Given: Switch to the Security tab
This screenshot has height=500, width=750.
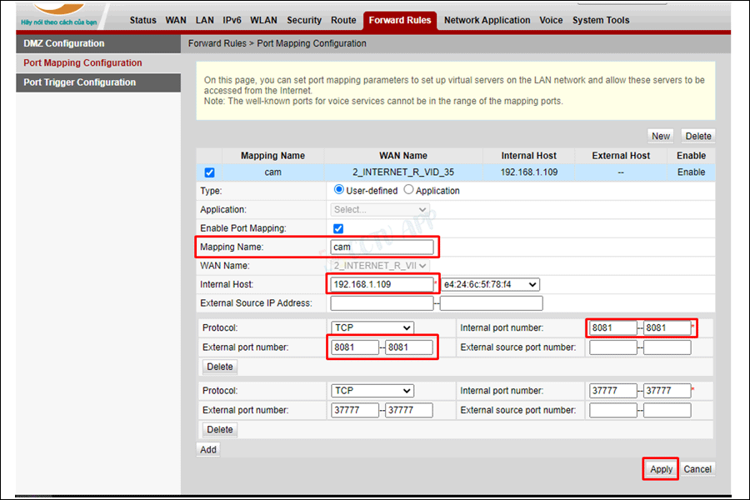Looking at the screenshot, I should coord(303,20).
